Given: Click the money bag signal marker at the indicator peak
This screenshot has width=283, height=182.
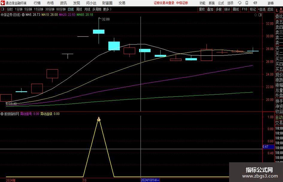Looking at the screenshot, I should coord(99,119).
